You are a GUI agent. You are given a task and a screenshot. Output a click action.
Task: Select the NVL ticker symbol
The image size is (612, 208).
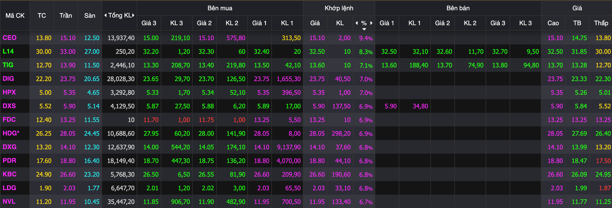pos(9,201)
